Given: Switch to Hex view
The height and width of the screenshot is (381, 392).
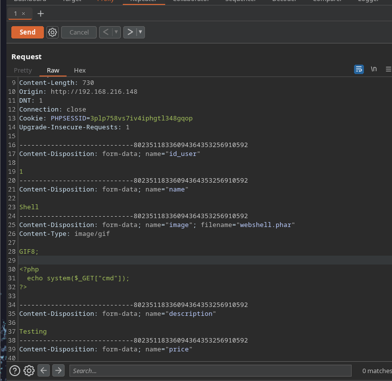Looking at the screenshot, I should click(x=80, y=70).
